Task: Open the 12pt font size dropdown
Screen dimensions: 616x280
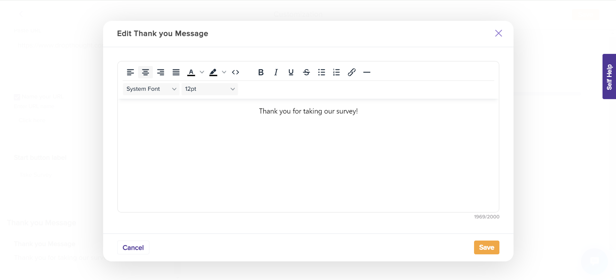Action: tap(209, 89)
